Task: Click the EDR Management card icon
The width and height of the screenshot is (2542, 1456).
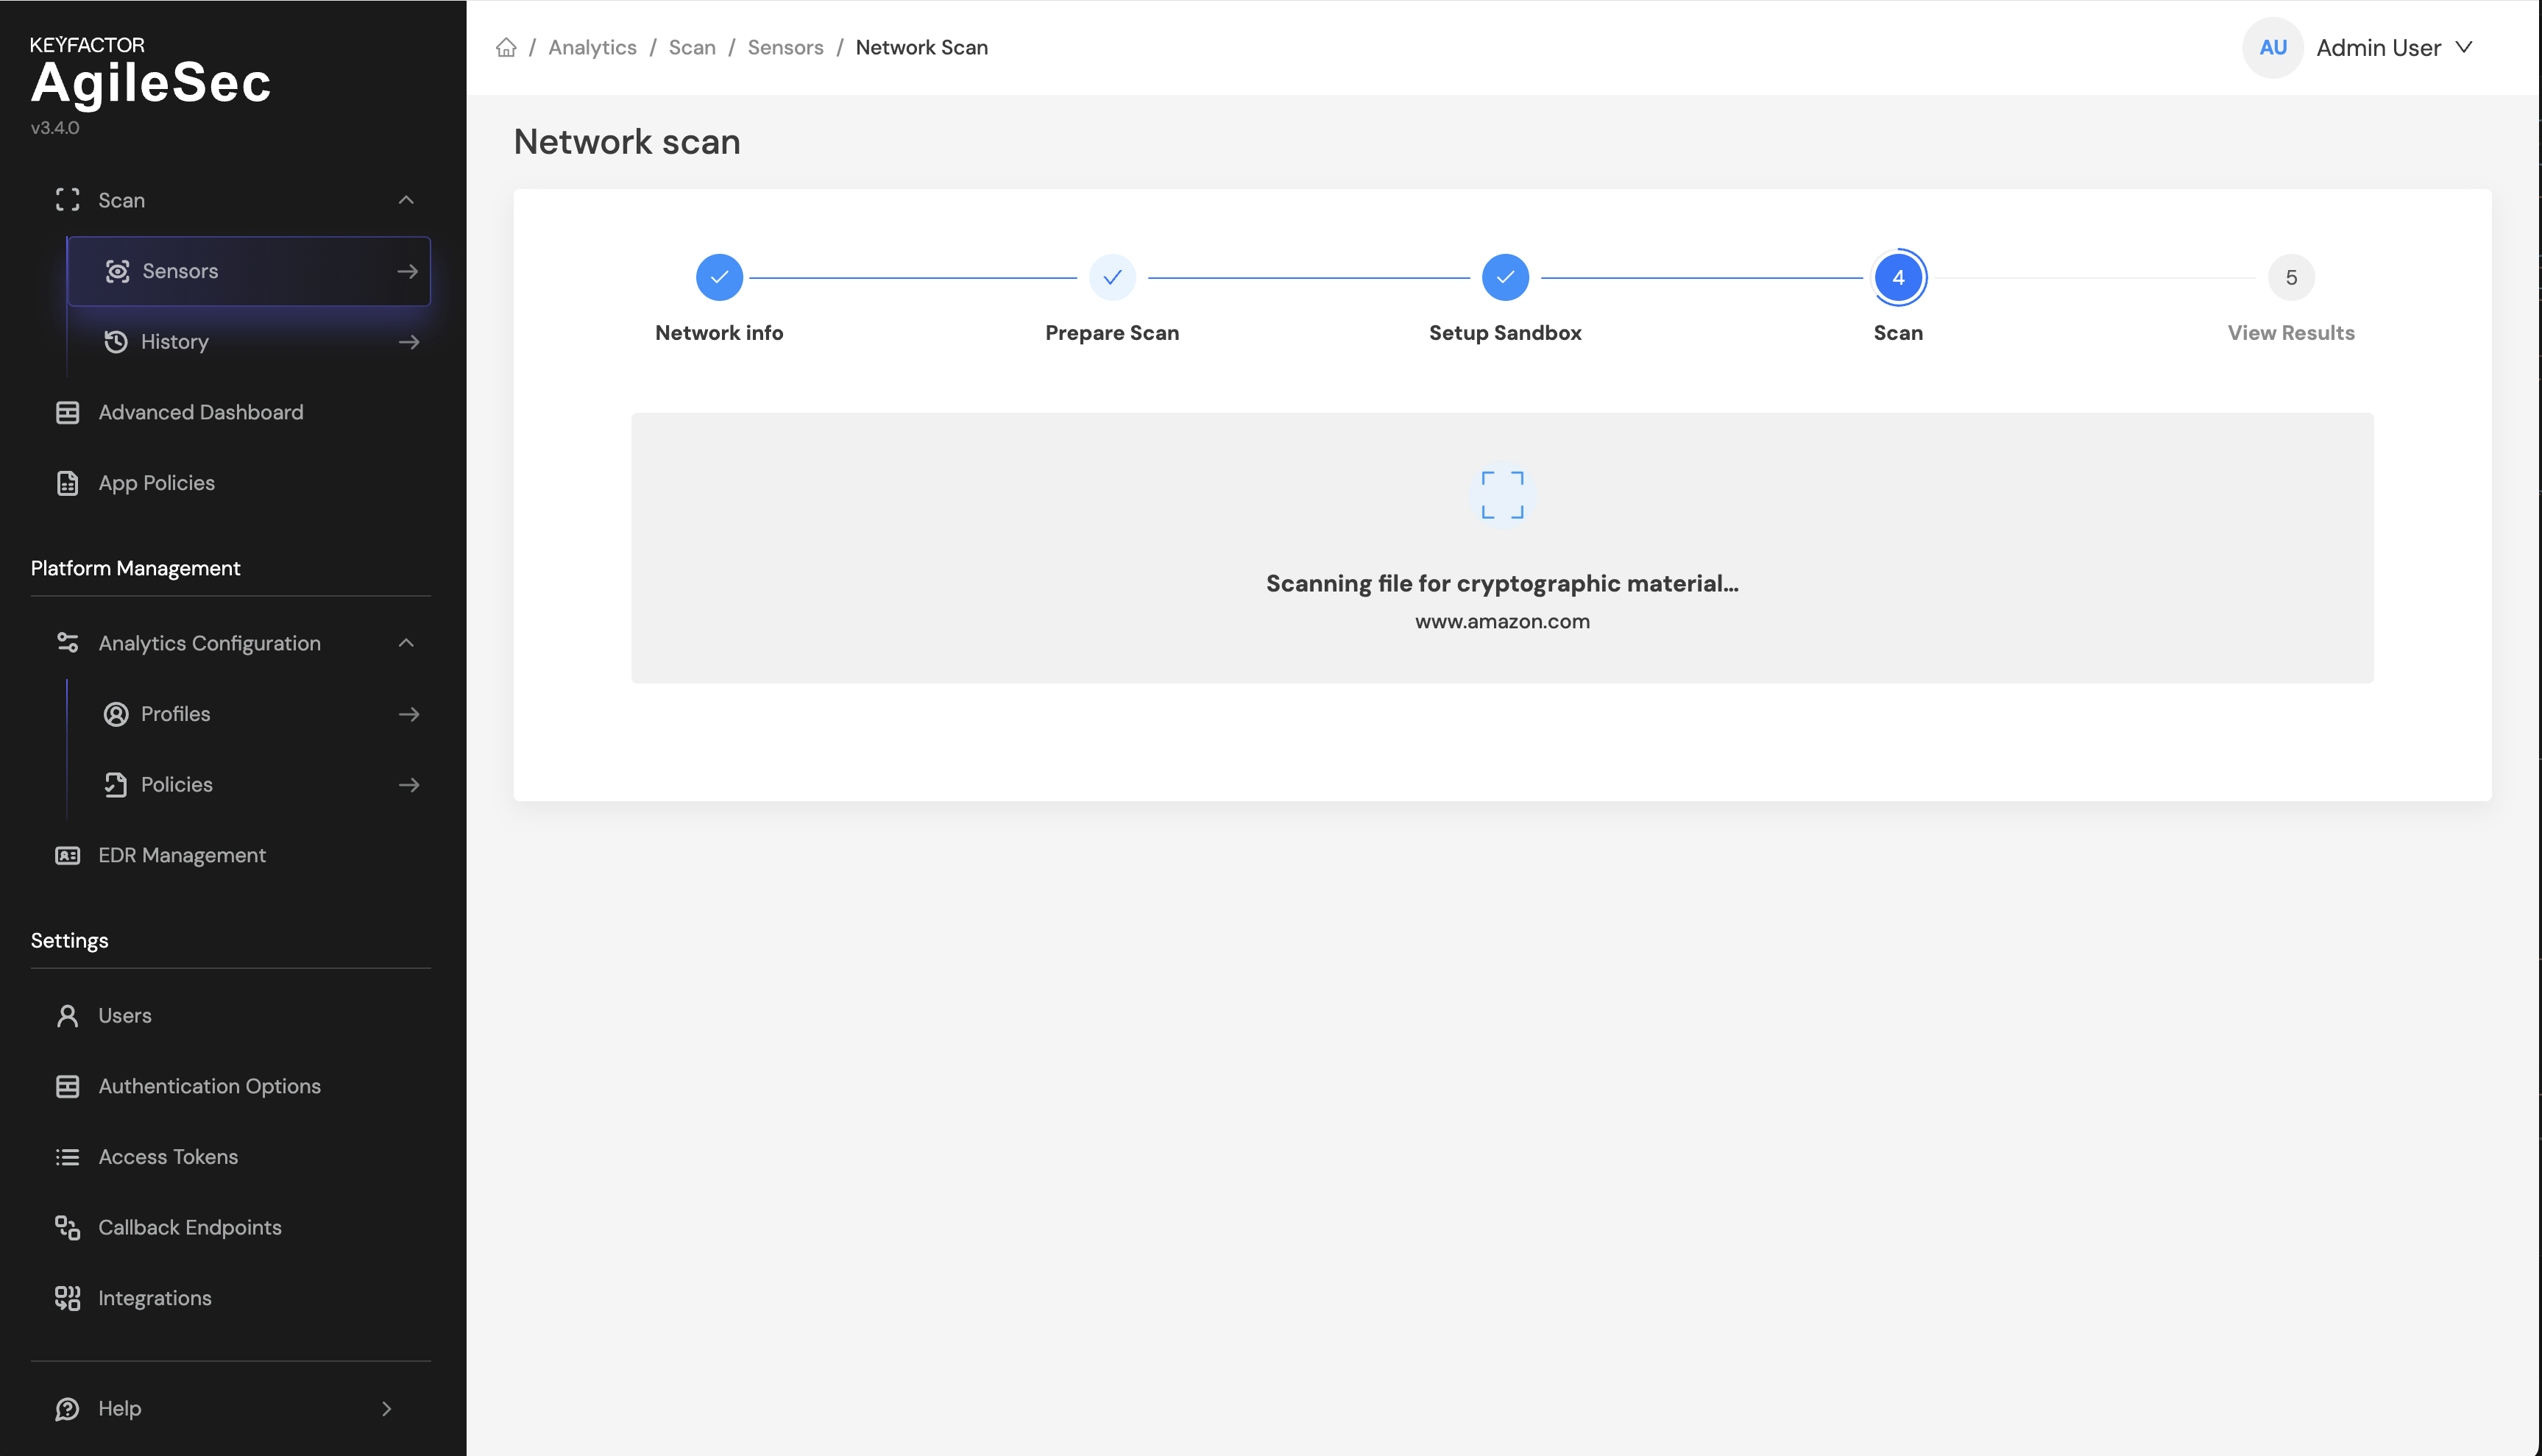Action: point(67,855)
